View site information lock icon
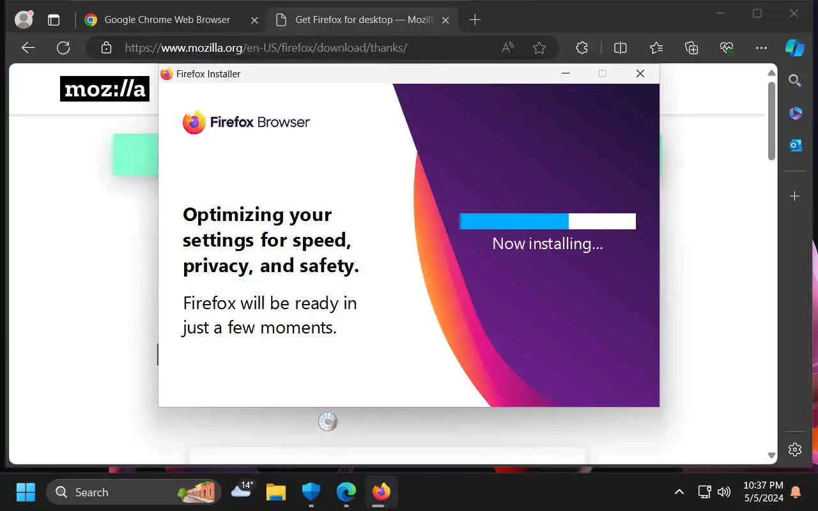The width and height of the screenshot is (818, 511). point(106,48)
